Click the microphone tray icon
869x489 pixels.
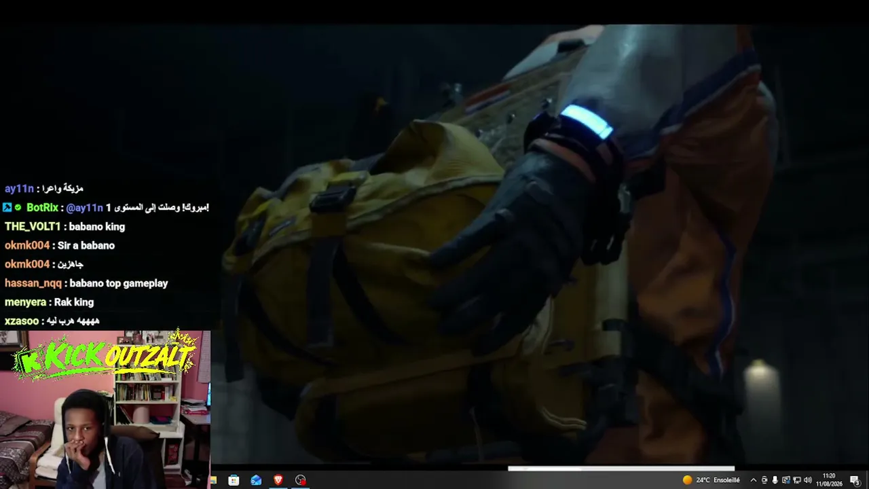tap(775, 480)
